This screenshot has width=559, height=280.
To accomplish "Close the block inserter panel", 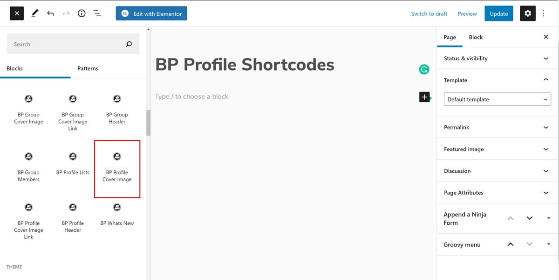I will pyautogui.click(x=17, y=13).
